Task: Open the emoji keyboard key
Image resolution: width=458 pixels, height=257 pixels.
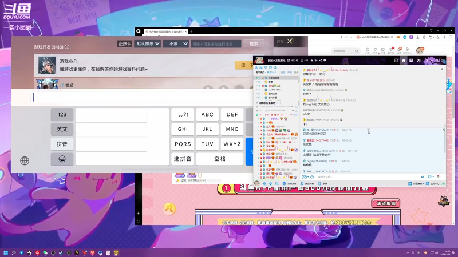Action: 62,159
